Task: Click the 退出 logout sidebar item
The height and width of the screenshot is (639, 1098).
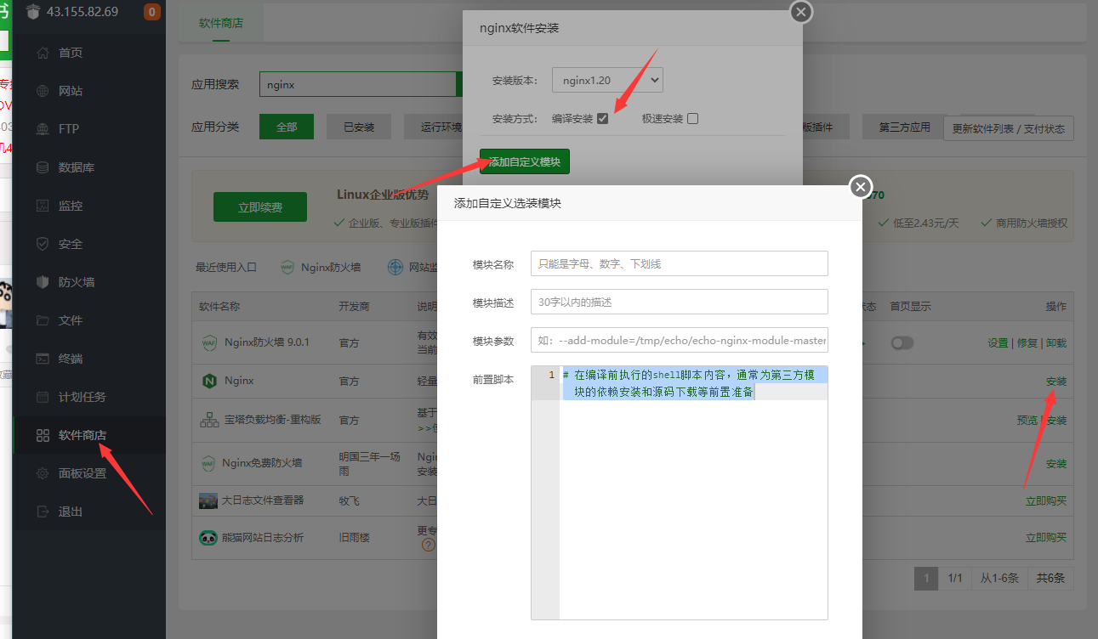Action: coord(70,512)
